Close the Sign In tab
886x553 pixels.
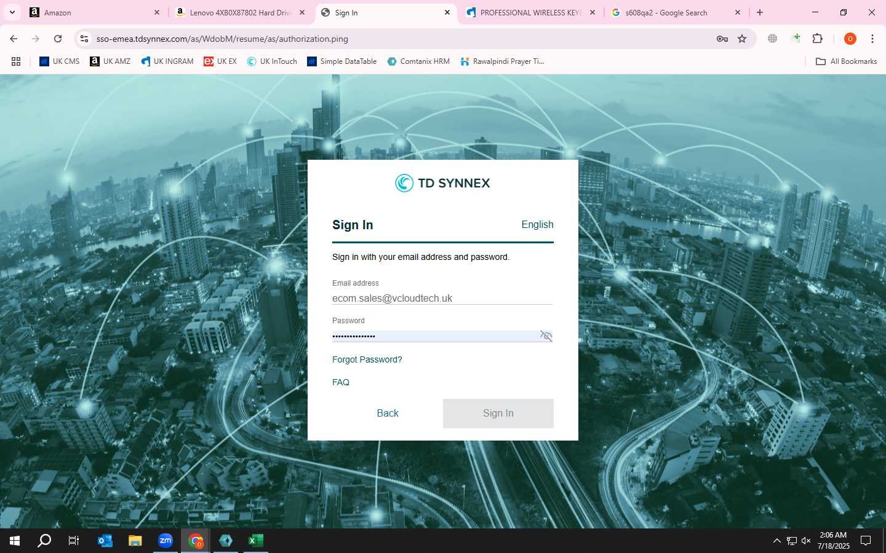click(447, 12)
